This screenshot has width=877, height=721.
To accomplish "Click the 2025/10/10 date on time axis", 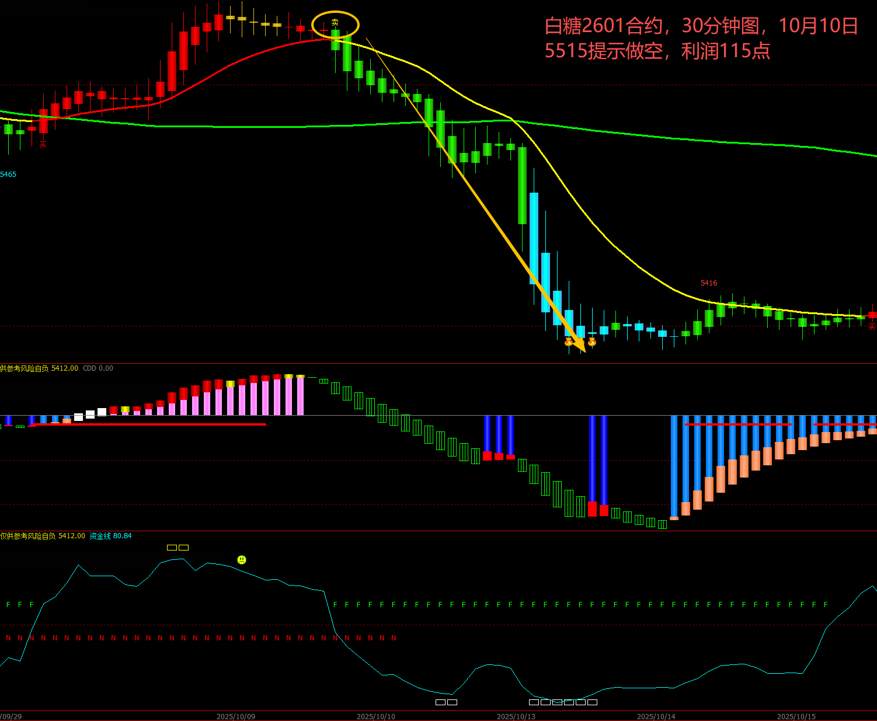I will point(376,716).
